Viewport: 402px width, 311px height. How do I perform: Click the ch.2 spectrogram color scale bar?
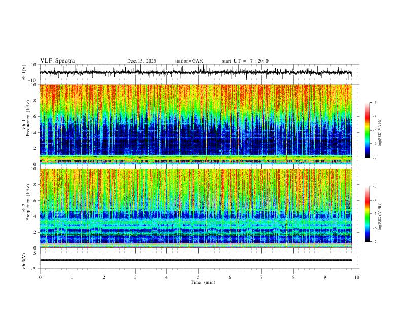(x=367, y=214)
